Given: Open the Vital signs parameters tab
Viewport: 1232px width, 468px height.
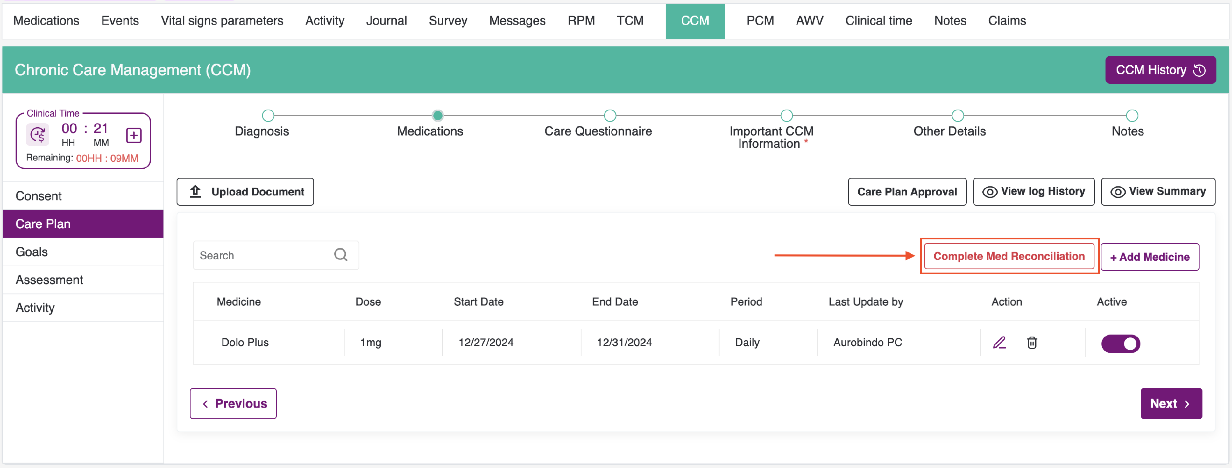Looking at the screenshot, I should click(x=222, y=21).
